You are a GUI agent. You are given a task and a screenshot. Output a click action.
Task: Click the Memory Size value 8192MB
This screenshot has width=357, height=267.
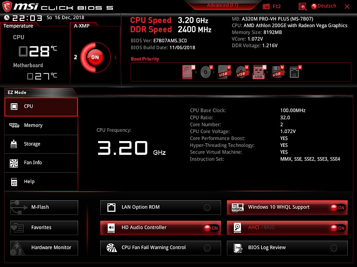(272, 32)
